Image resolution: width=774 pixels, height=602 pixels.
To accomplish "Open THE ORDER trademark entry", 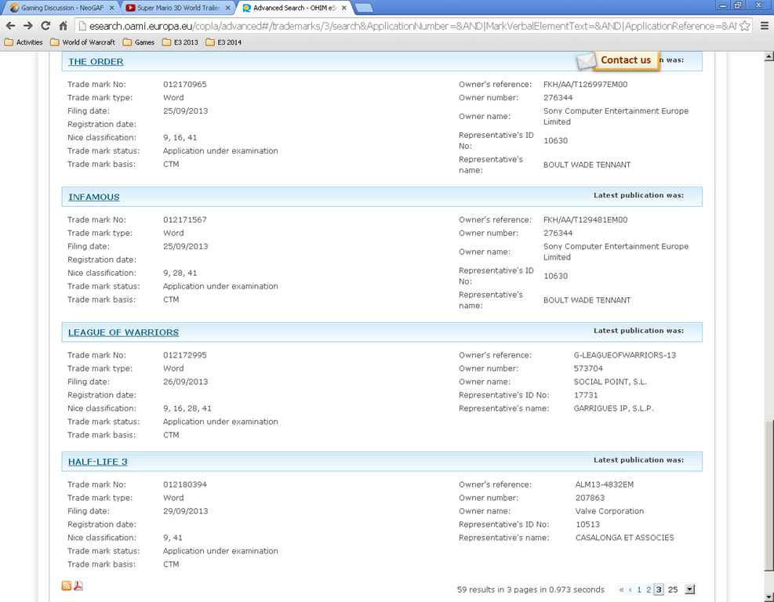I will tap(96, 61).
